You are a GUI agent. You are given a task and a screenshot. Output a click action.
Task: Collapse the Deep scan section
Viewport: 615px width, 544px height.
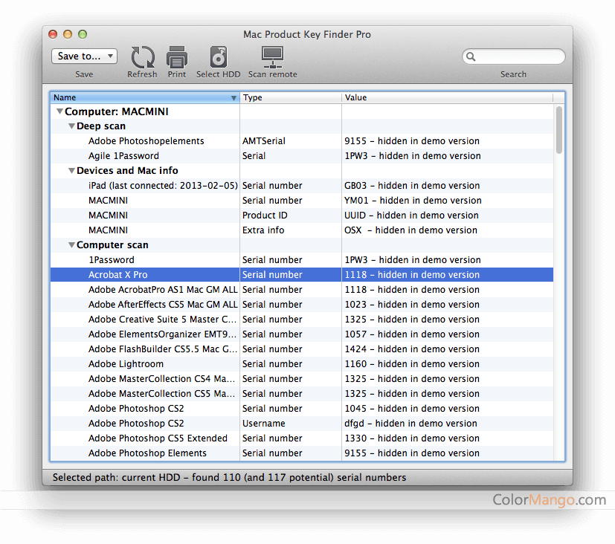(71, 126)
